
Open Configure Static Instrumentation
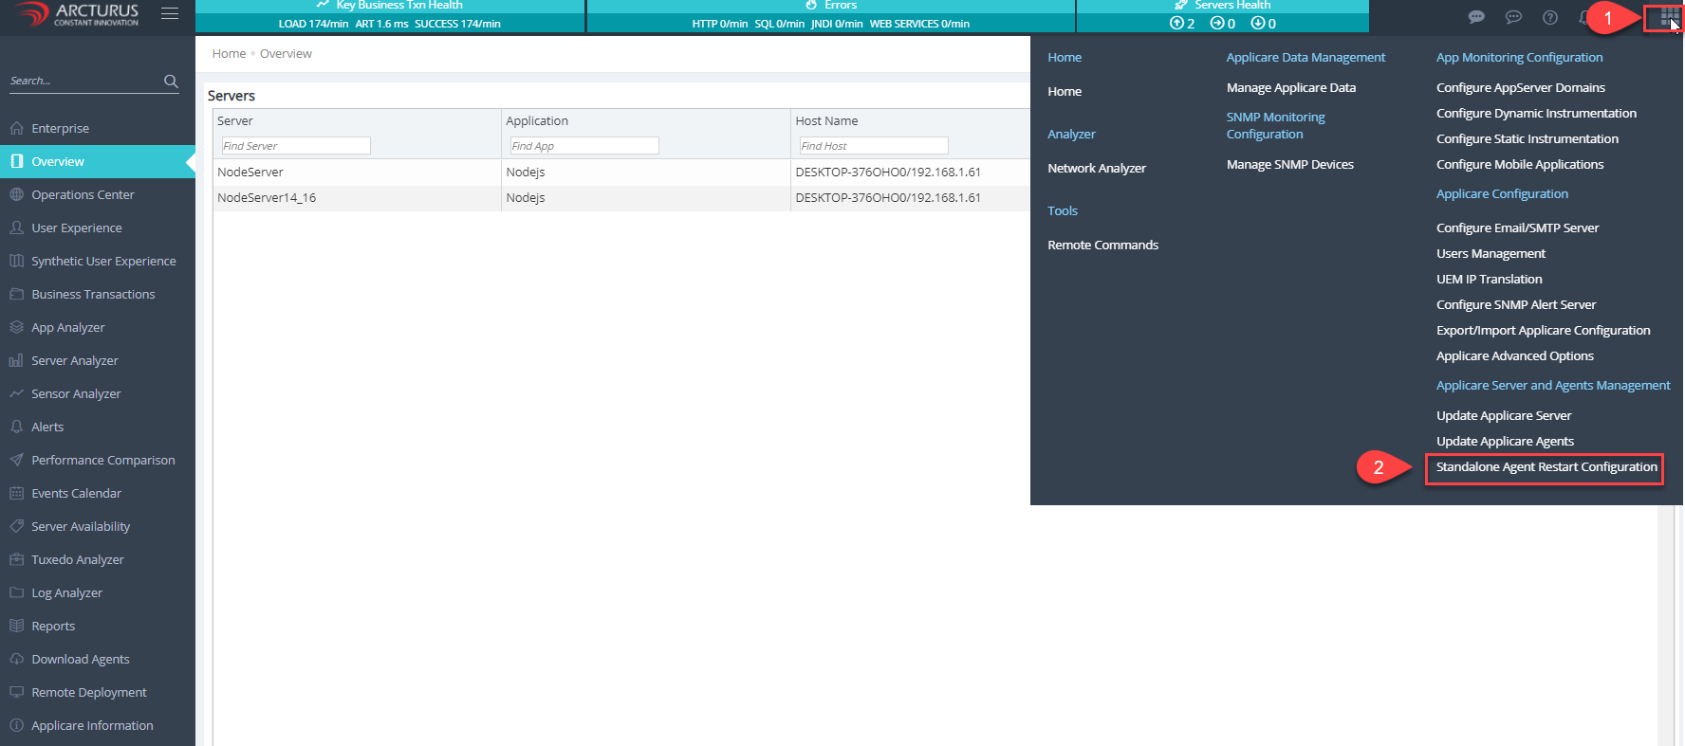[1528, 138]
